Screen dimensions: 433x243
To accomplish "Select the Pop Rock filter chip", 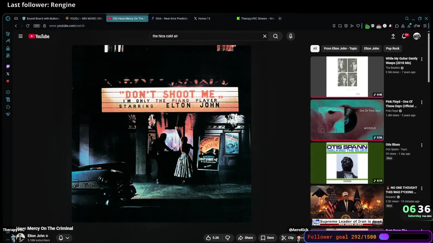I will coord(393,49).
